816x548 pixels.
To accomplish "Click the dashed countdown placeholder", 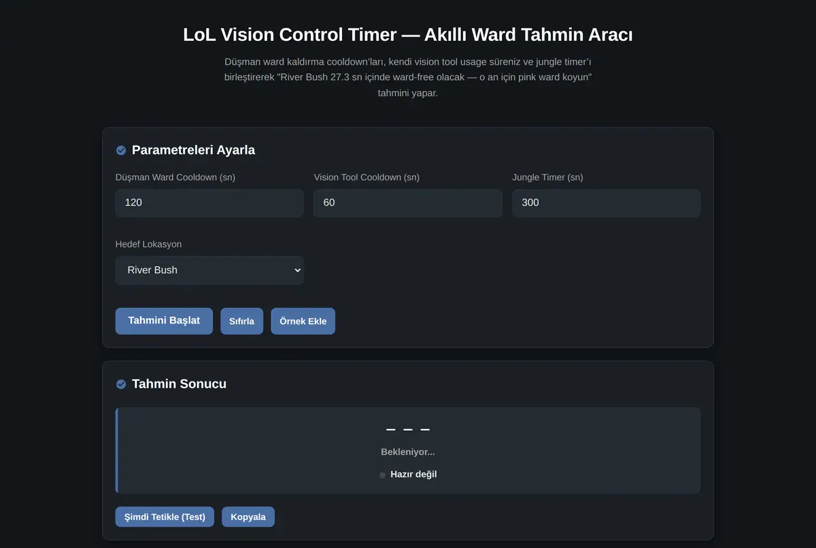I will pos(408,430).
